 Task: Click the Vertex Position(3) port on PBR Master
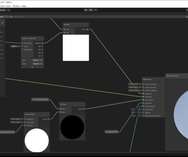coord(143,84)
